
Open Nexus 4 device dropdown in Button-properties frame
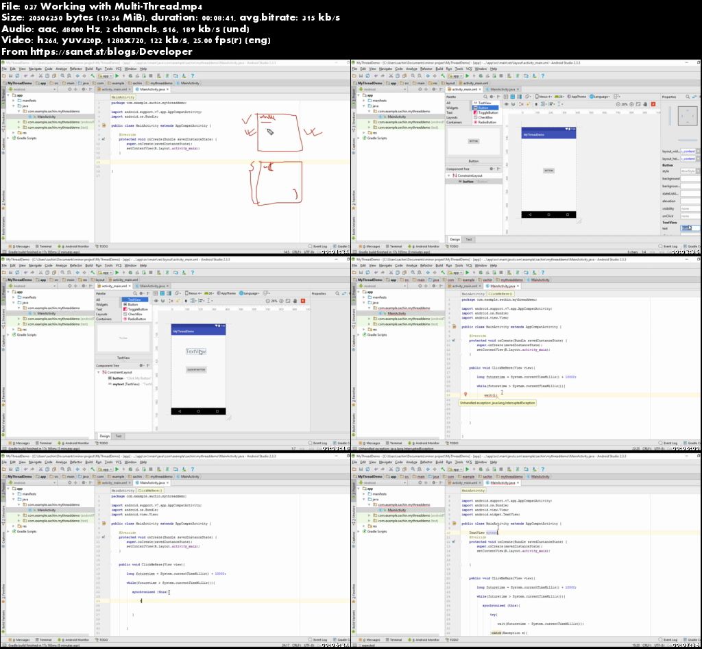(544, 97)
